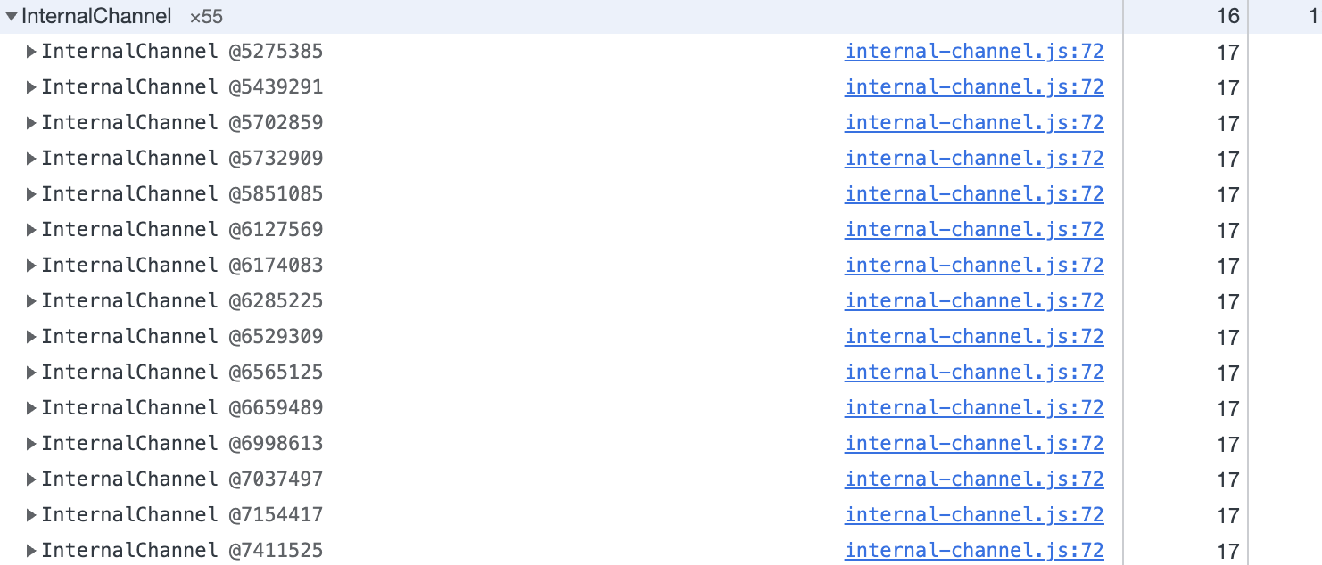Expand InternalChannel @5439291

(x=30, y=87)
